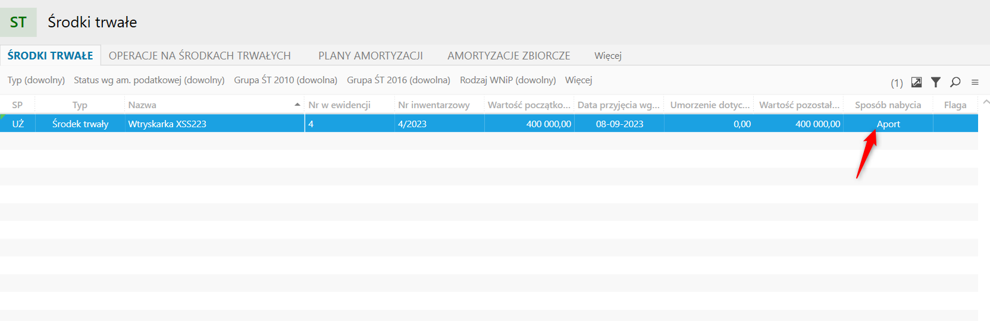Click the Nazwa sort arrow indicator
This screenshot has width=990, height=321.
tap(297, 105)
